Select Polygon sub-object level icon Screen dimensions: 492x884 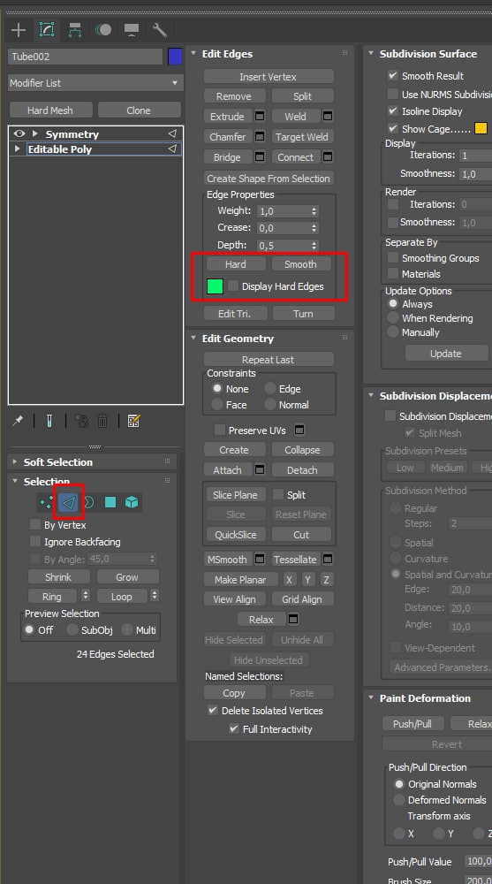[110, 502]
